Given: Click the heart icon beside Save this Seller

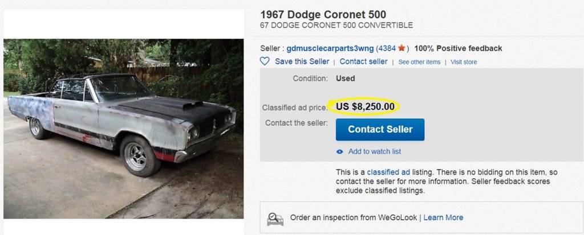Looking at the screenshot, I should [265, 61].
